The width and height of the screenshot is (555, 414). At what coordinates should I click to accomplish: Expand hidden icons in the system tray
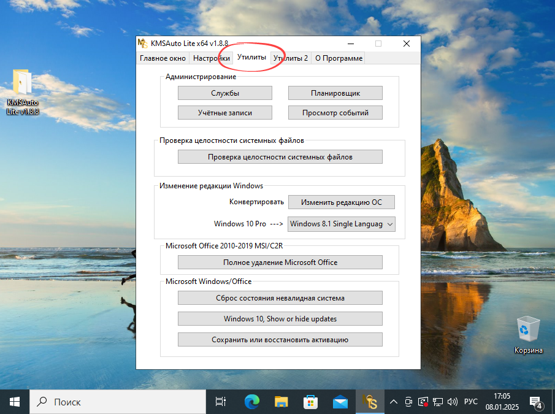coord(393,402)
